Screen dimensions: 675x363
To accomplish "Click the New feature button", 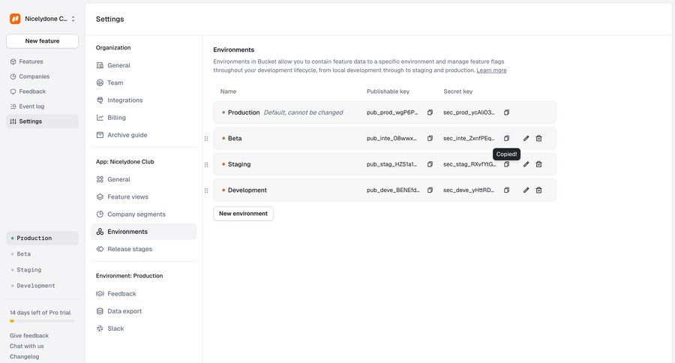I will tap(42, 41).
